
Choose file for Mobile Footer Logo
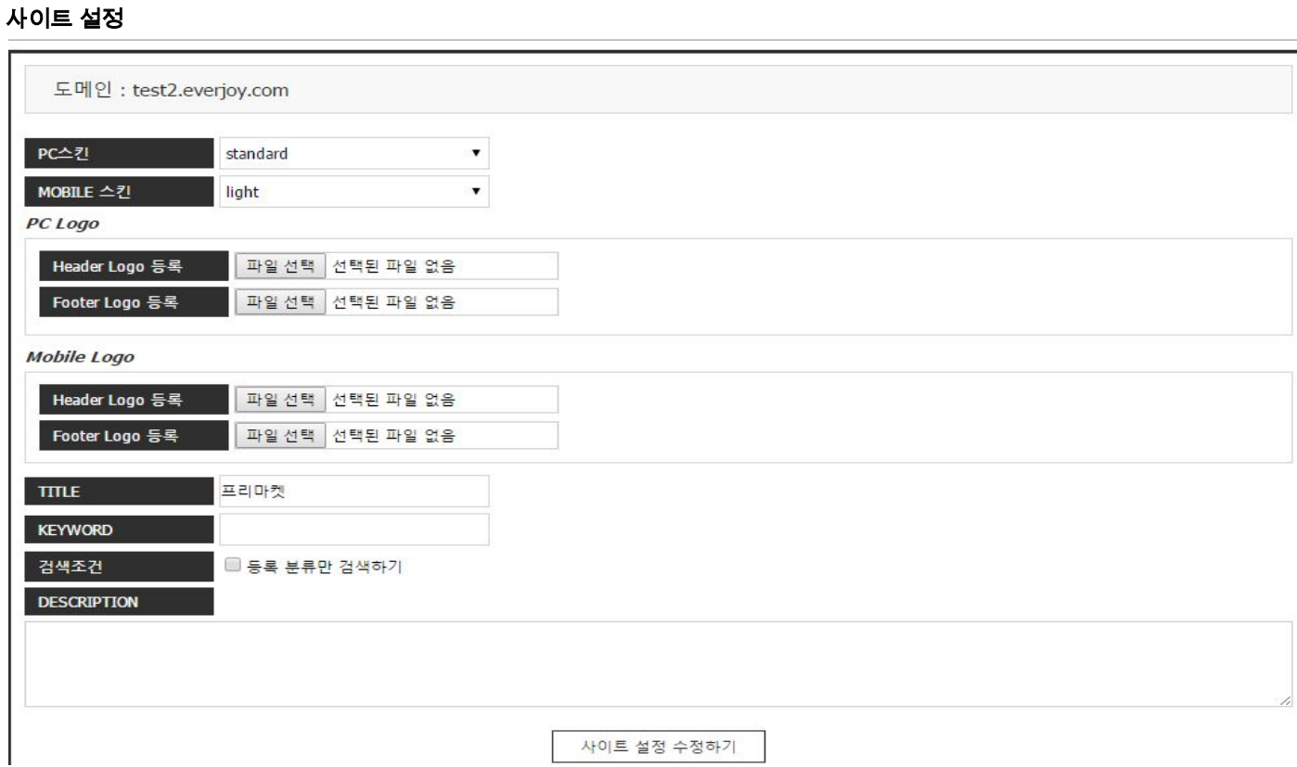point(279,435)
